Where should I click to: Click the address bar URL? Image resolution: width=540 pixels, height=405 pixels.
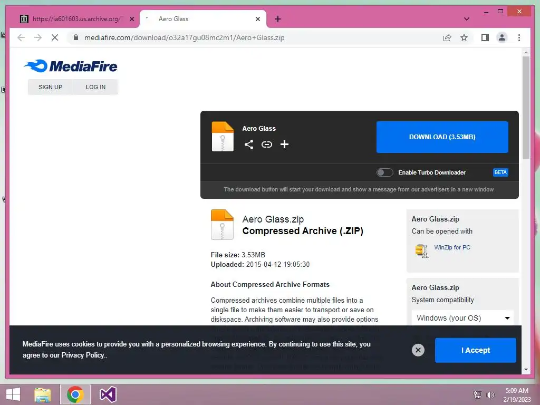click(x=184, y=37)
